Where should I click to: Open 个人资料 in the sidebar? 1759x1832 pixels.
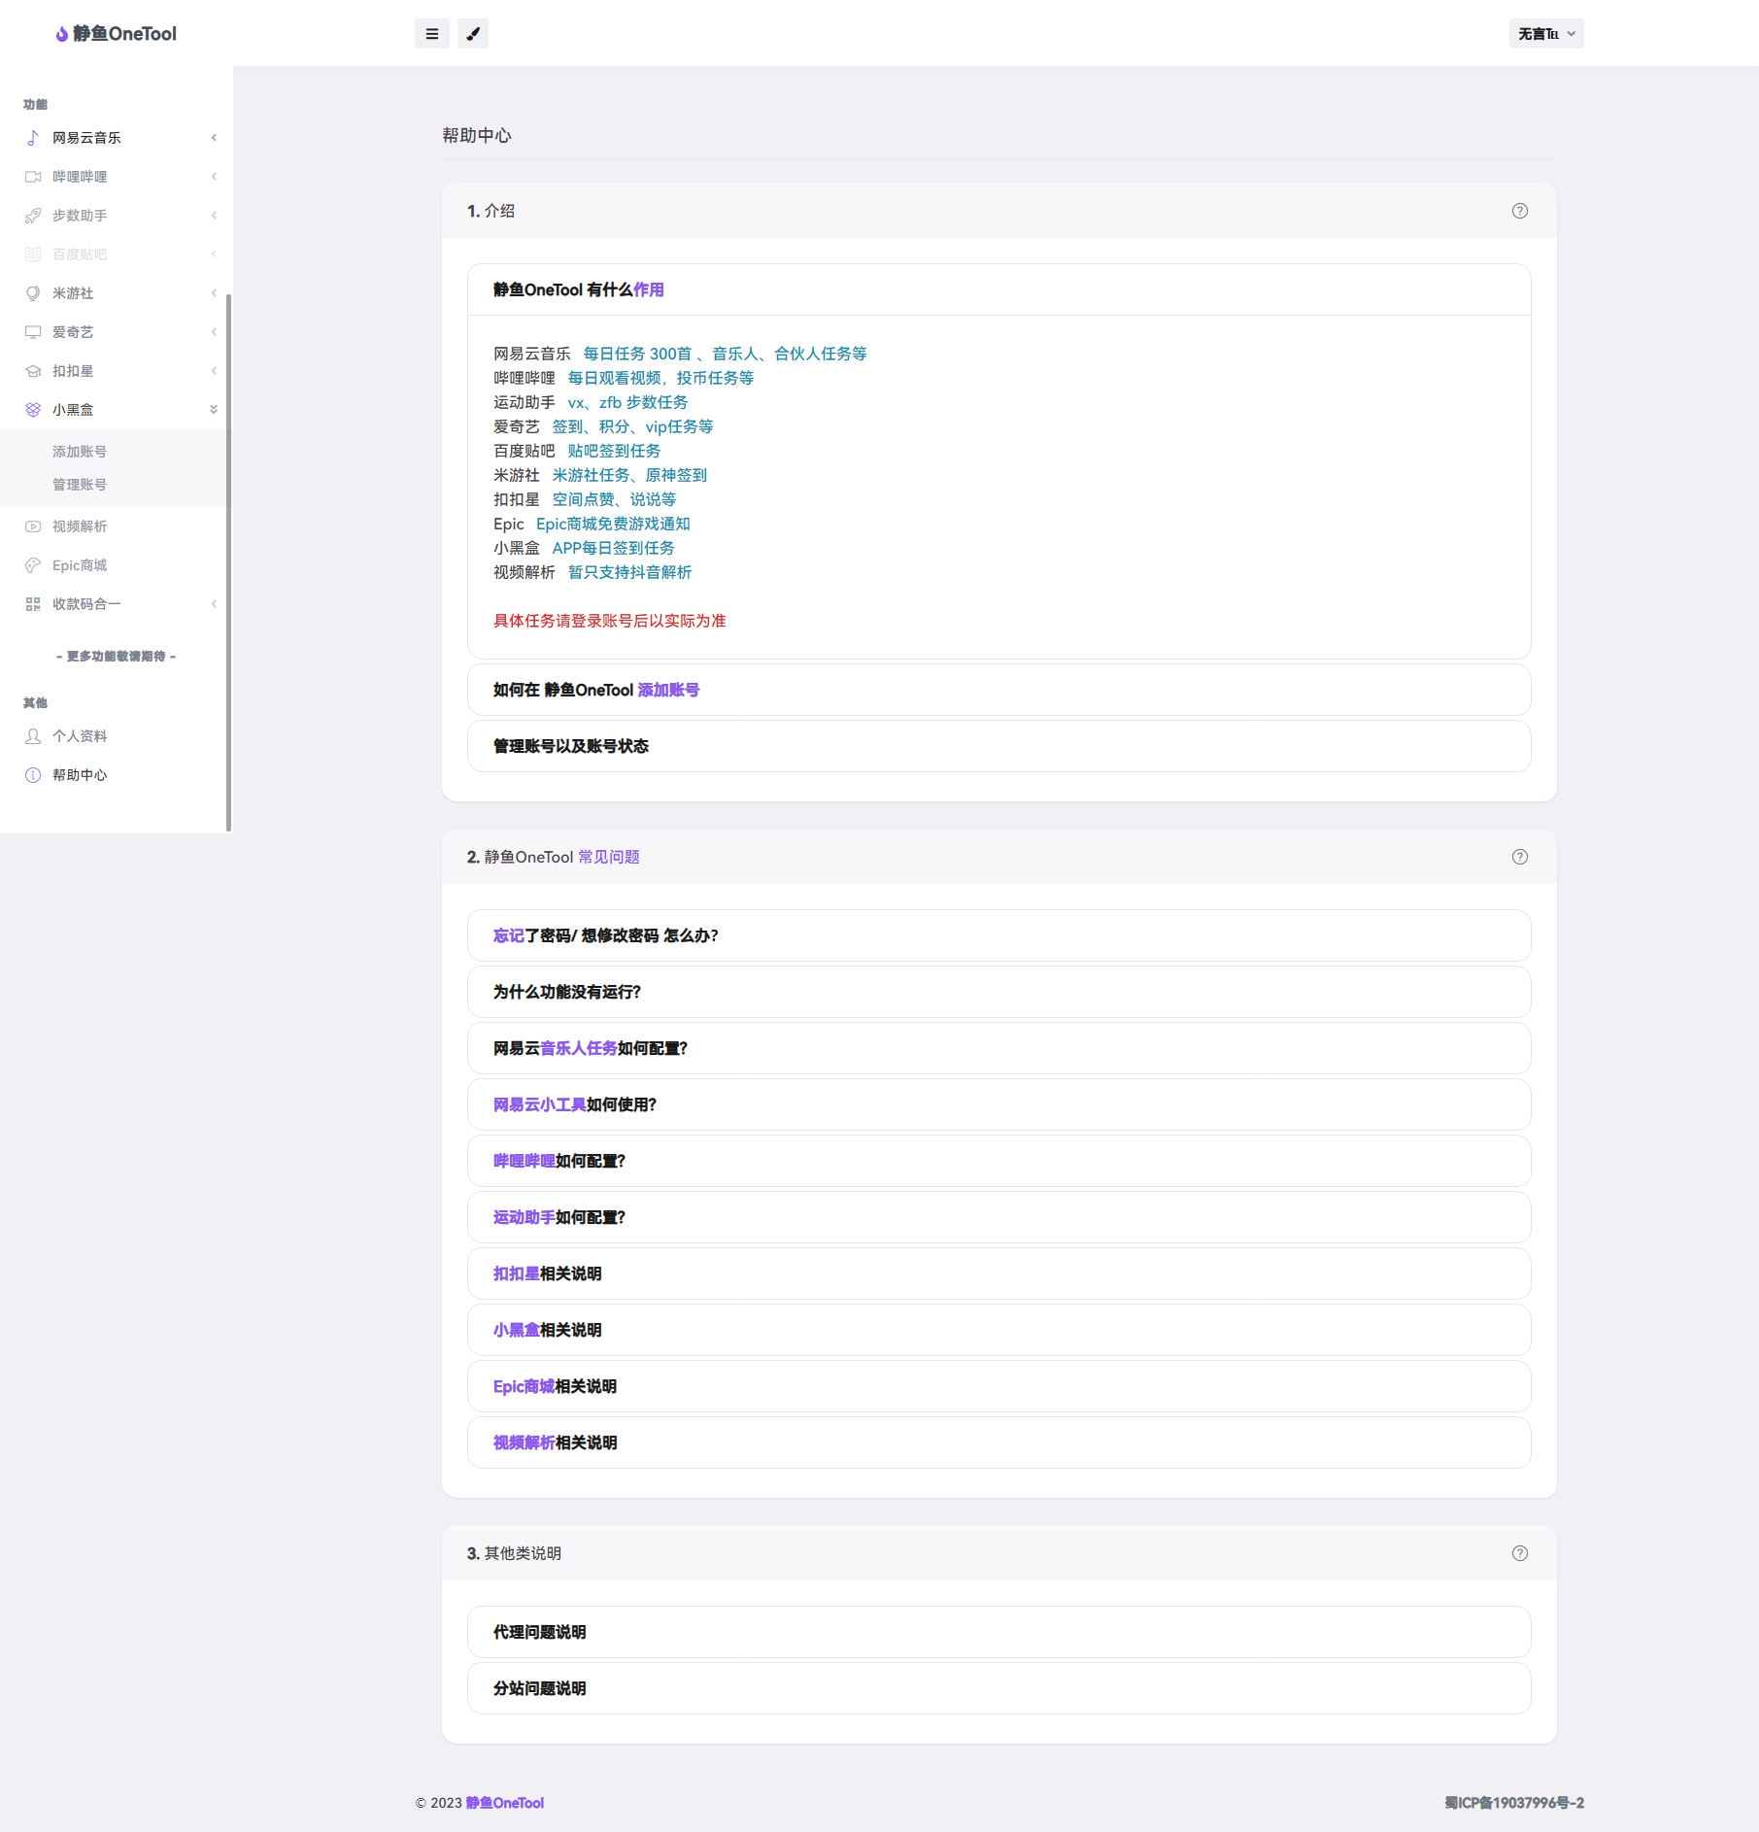(x=80, y=736)
